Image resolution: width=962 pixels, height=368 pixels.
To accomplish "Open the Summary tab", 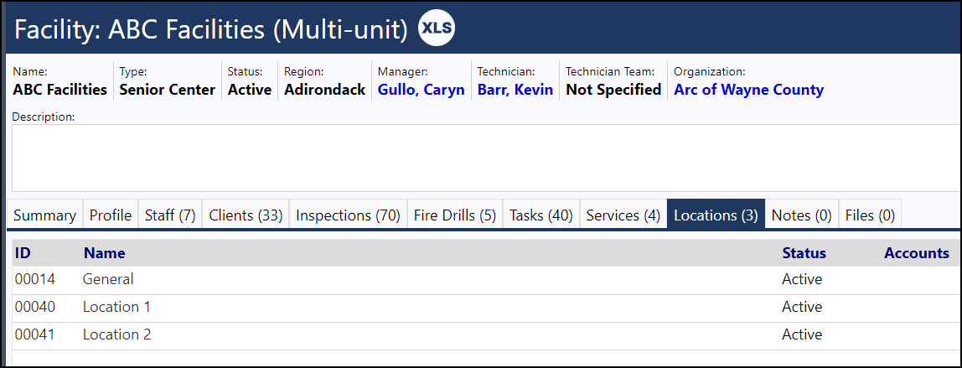I will 44,215.
